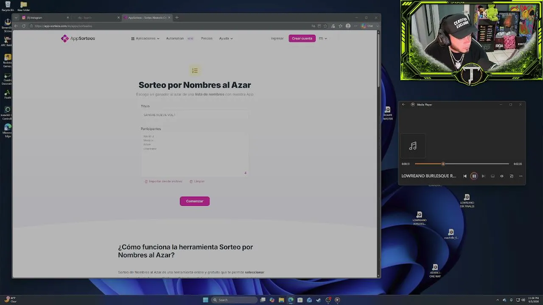This screenshot has width=543, height=305.
Task: Click the taskbar Search box
Action: (235, 300)
